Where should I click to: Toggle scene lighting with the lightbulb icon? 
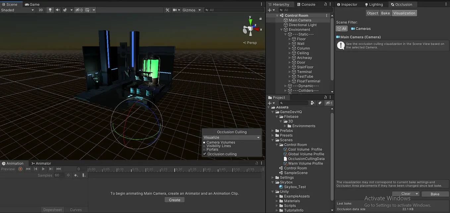tap(50, 10)
